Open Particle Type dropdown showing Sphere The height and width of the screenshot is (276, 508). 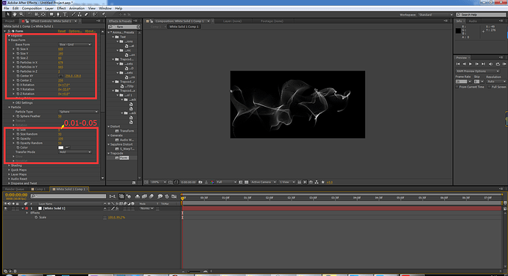78,112
